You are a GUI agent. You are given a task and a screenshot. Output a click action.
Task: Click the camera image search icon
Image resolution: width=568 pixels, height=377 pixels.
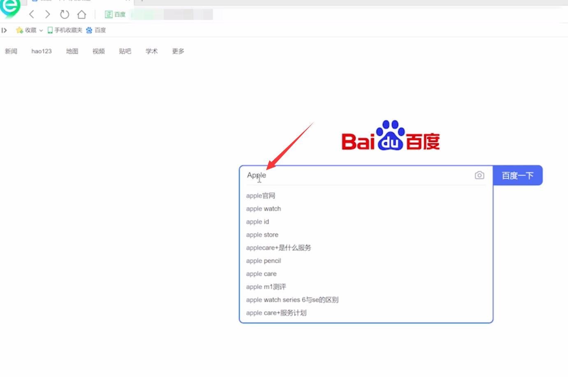point(479,175)
